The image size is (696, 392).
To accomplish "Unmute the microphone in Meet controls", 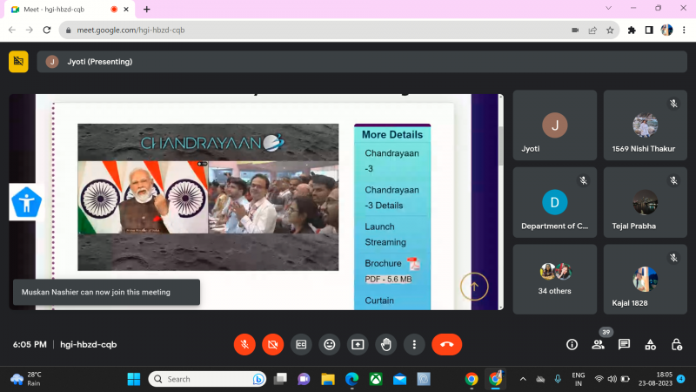I will (244, 344).
